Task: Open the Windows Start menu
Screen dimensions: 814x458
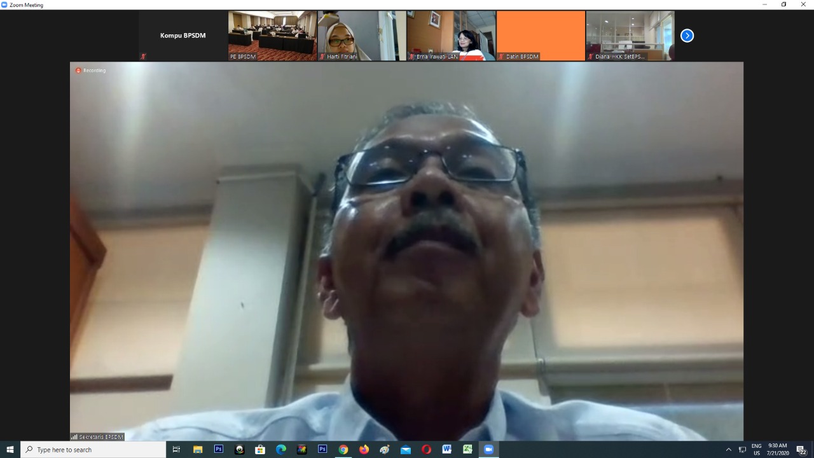Action: point(10,450)
